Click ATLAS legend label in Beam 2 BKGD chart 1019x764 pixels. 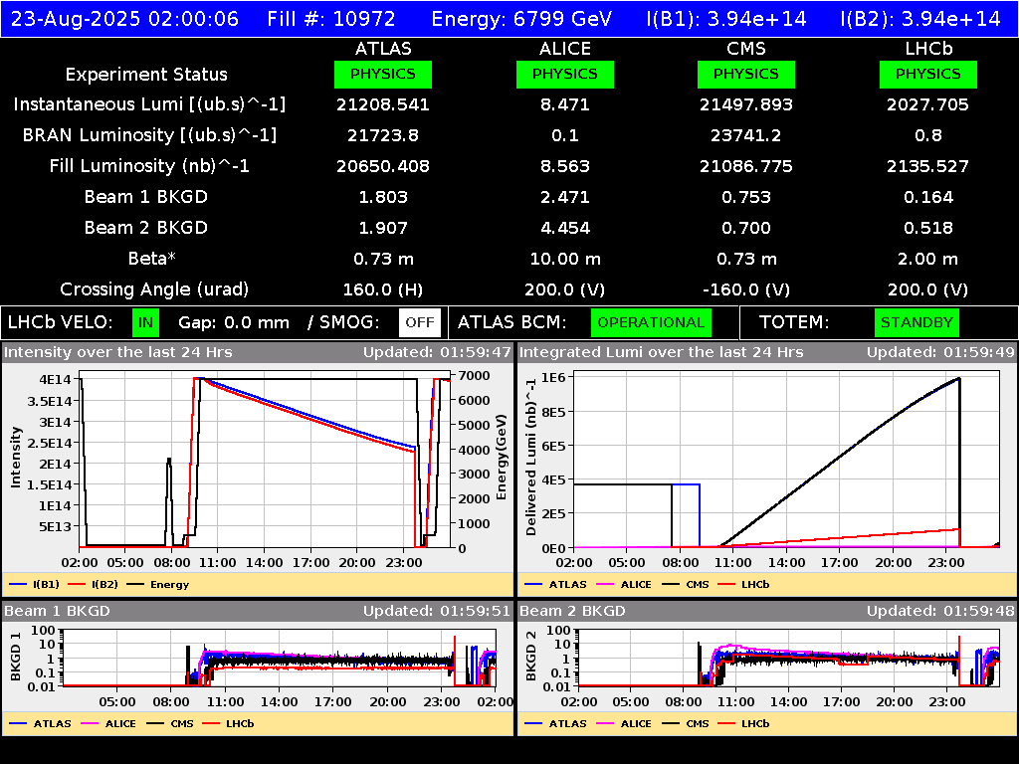[567, 724]
